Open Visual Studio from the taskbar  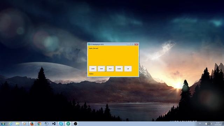54,124
